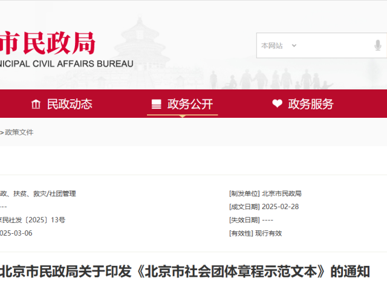Click the CIVIL AFFAIRS BUREAU English subtitle
387x290 pixels.
pos(83,64)
